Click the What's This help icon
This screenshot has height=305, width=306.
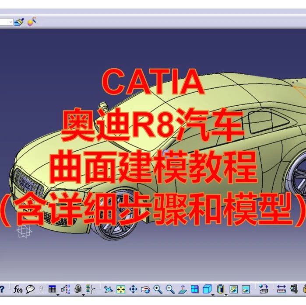click(2, 289)
